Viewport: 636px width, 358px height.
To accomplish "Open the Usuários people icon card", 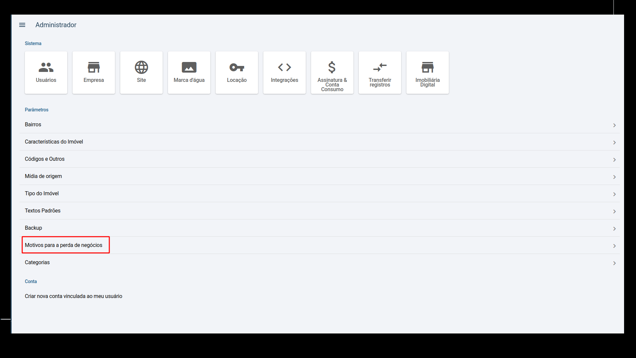I will click(x=46, y=73).
